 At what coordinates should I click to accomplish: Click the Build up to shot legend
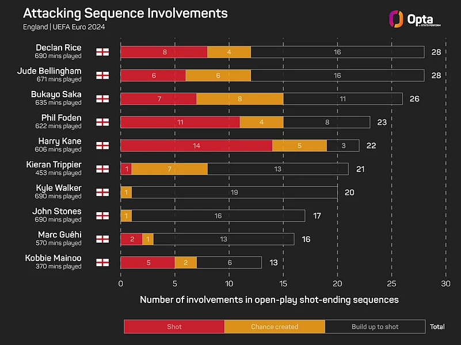point(375,327)
